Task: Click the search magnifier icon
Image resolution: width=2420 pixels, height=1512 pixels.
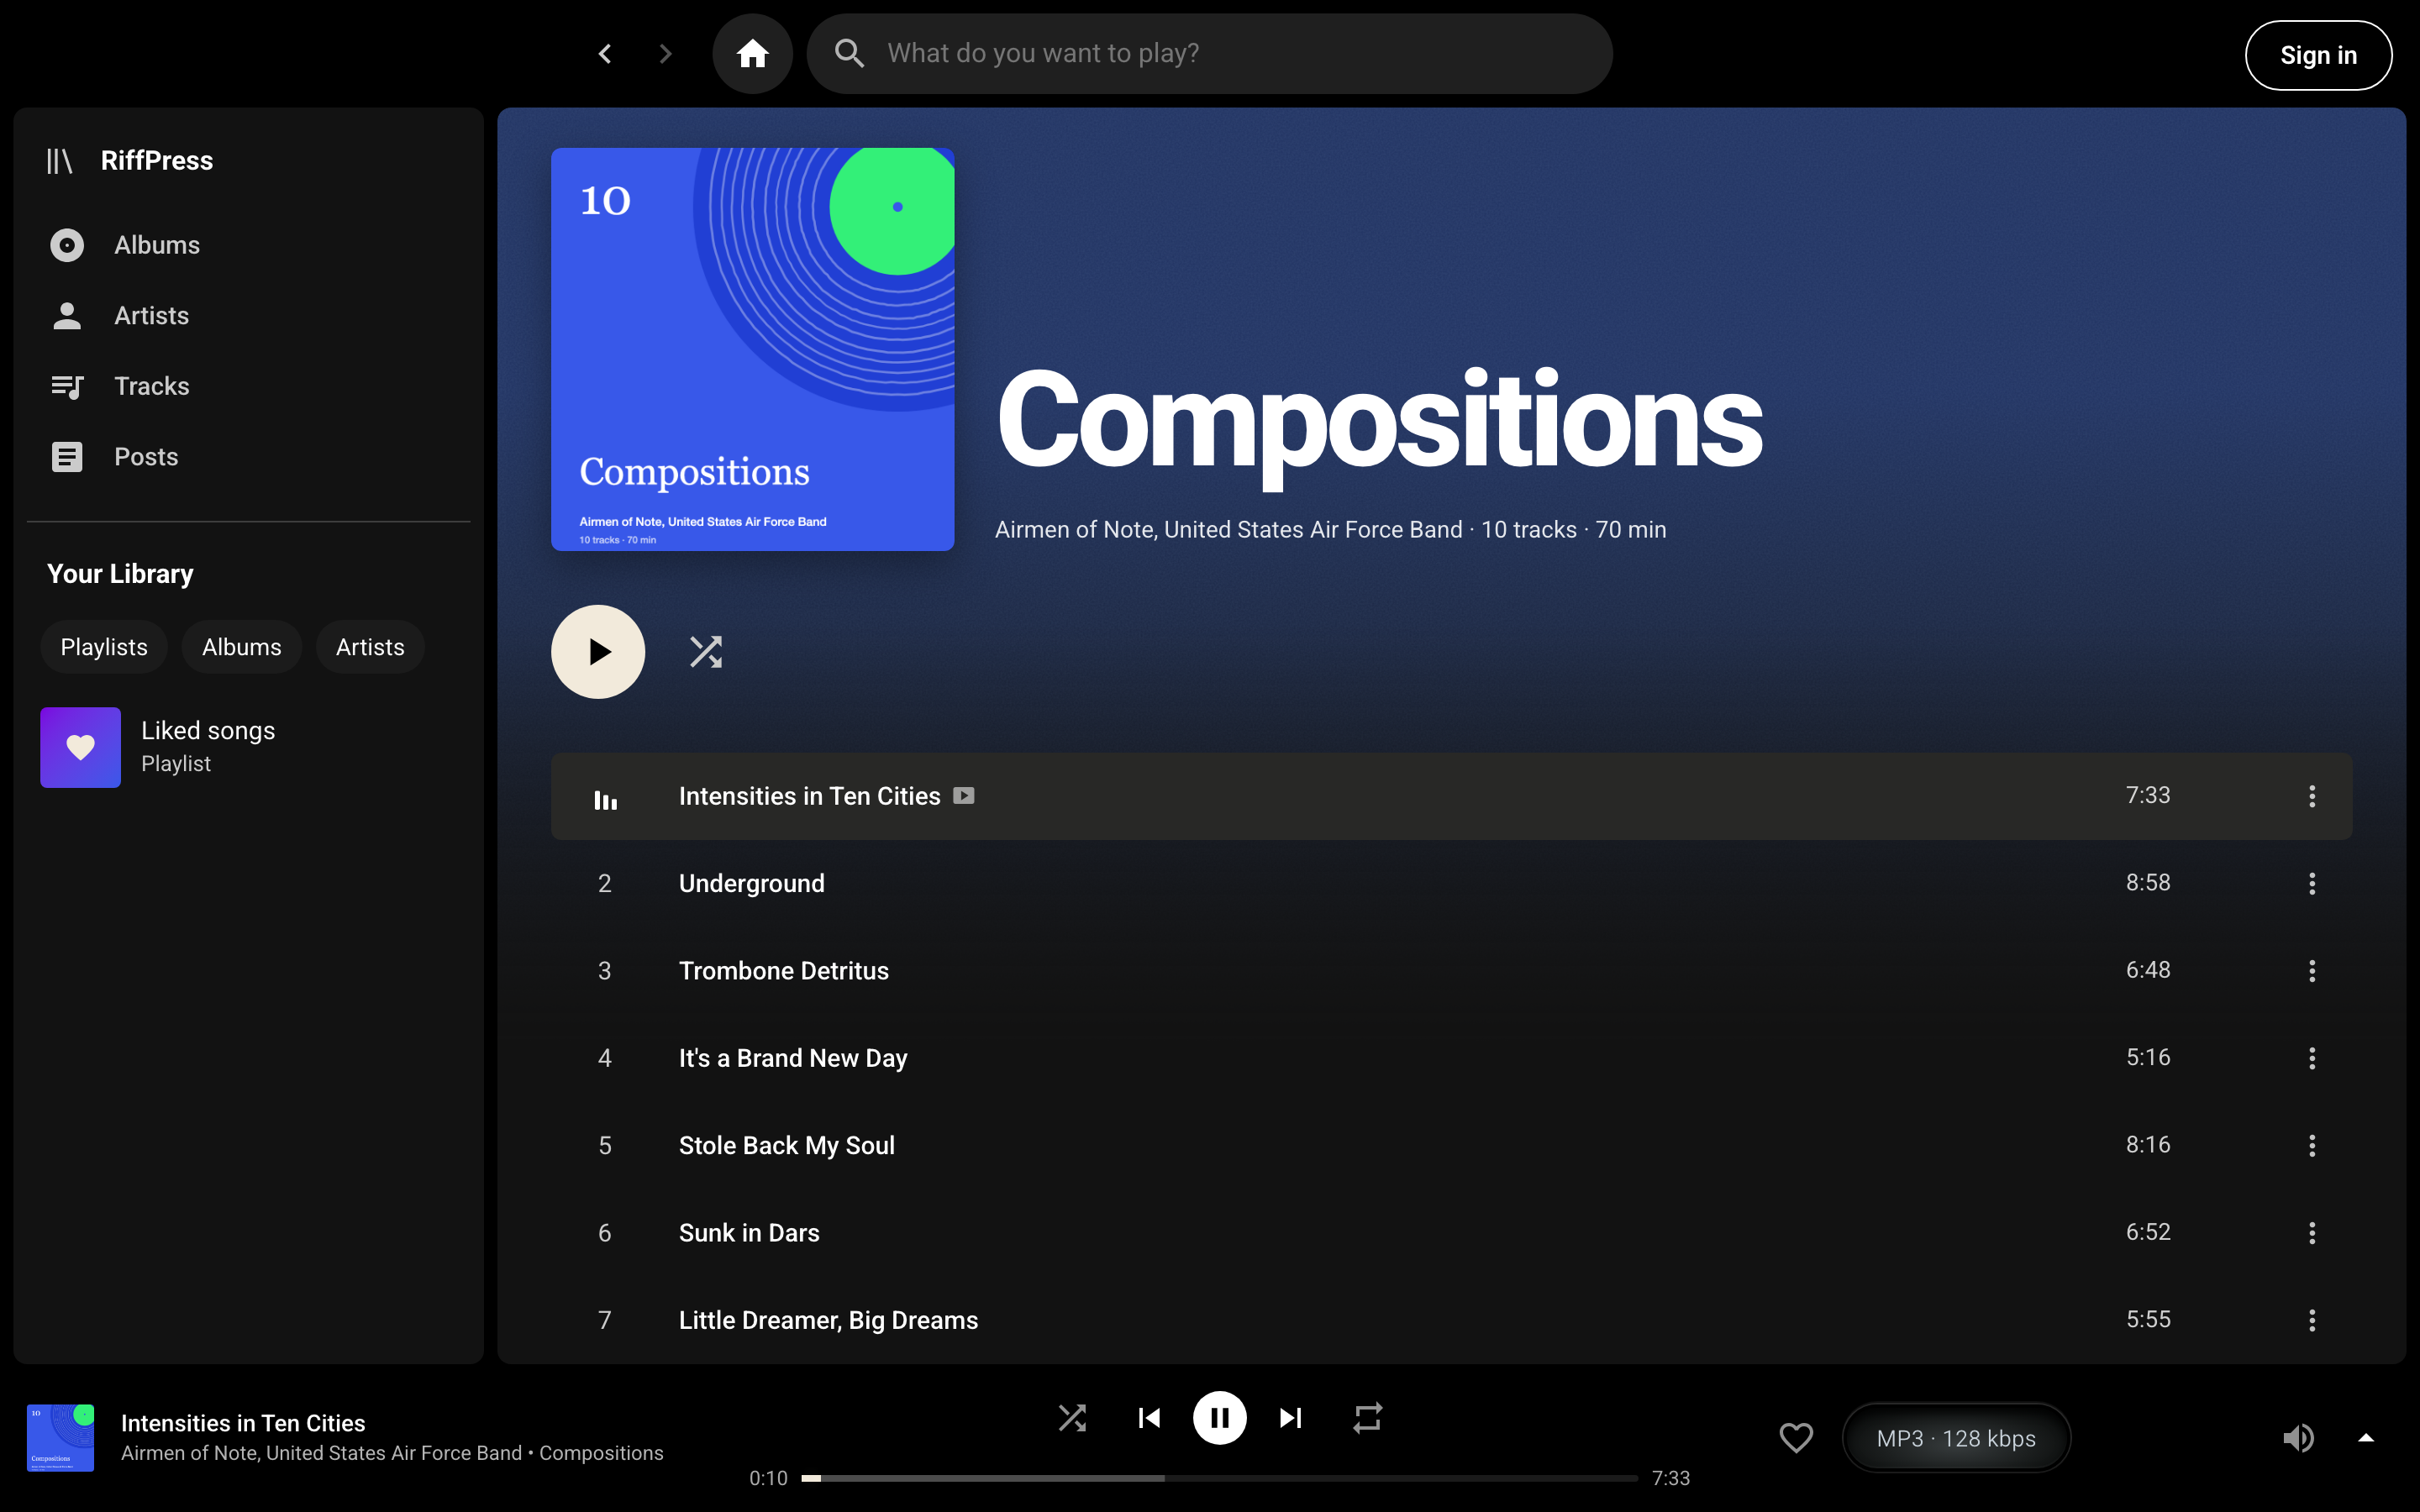Action: point(849,54)
